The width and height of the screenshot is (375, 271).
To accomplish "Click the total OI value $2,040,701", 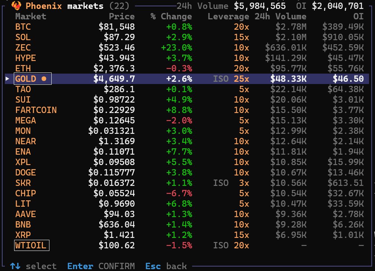I will [338, 6].
